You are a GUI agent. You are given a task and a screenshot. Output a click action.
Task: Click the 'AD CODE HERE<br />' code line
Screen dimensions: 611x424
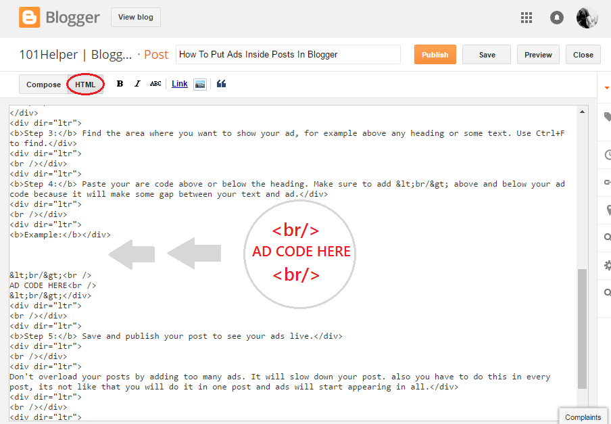tap(53, 285)
